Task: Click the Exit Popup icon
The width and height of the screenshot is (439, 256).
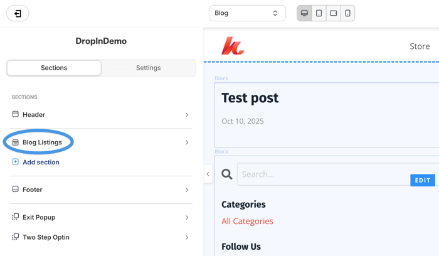Action: pyautogui.click(x=16, y=217)
